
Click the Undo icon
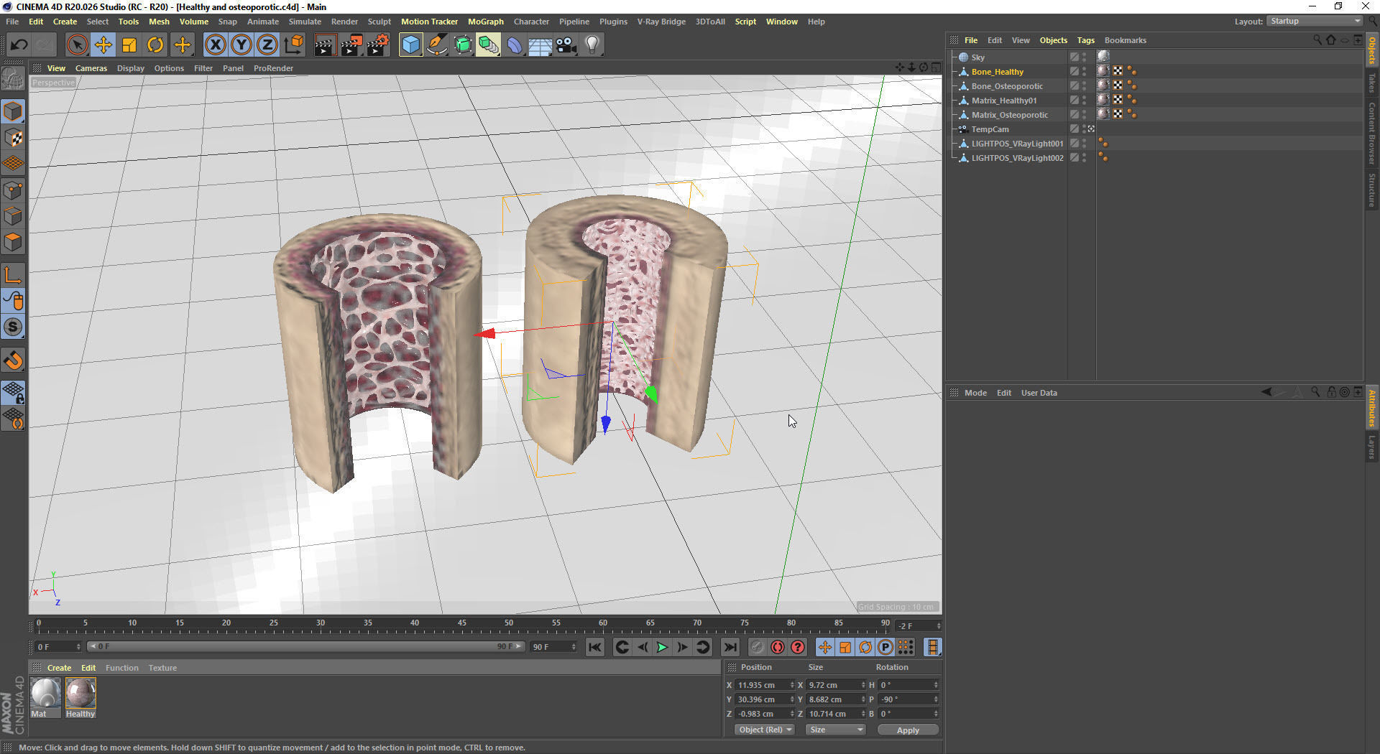pyautogui.click(x=19, y=45)
